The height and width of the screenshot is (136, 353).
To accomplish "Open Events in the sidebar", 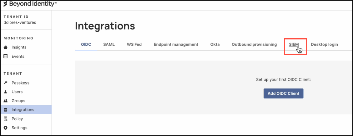I will tap(18, 57).
